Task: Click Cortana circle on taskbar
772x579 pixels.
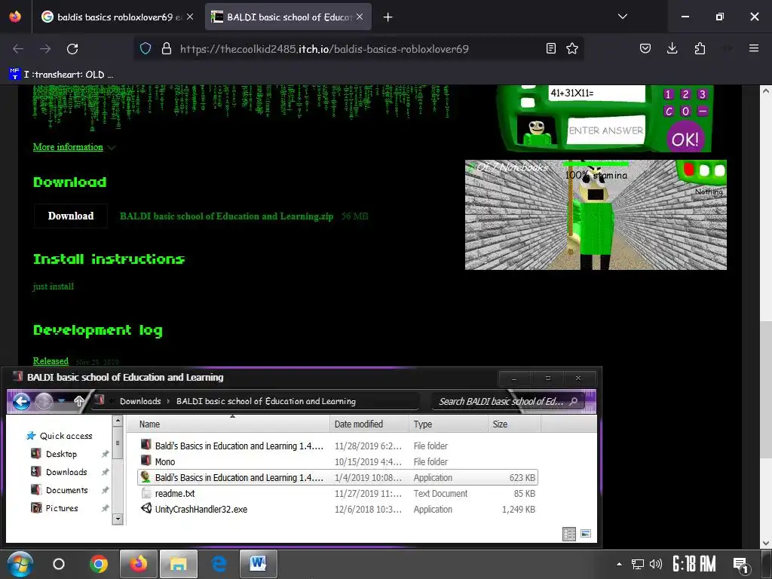Action: tap(59, 564)
